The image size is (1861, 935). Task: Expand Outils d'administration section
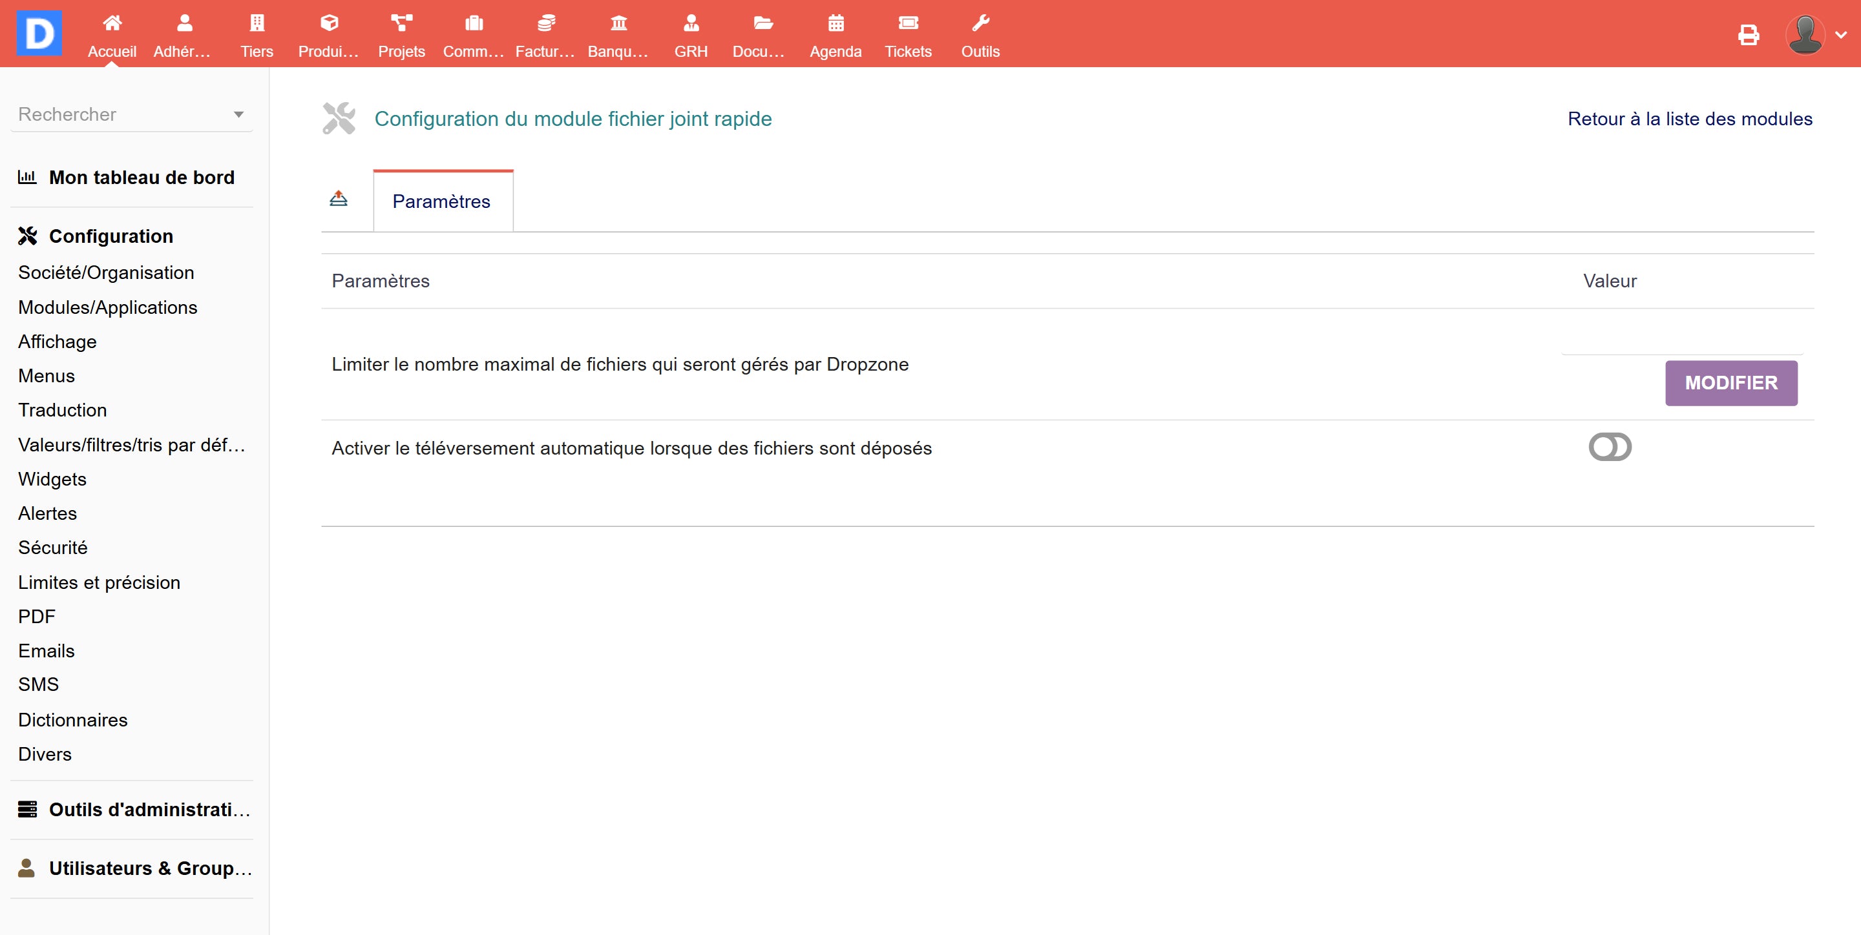148,809
